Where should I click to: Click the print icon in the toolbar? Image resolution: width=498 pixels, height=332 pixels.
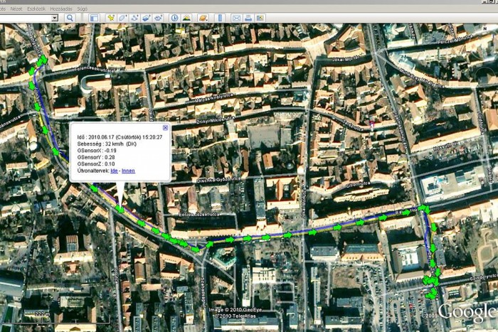coord(248,17)
